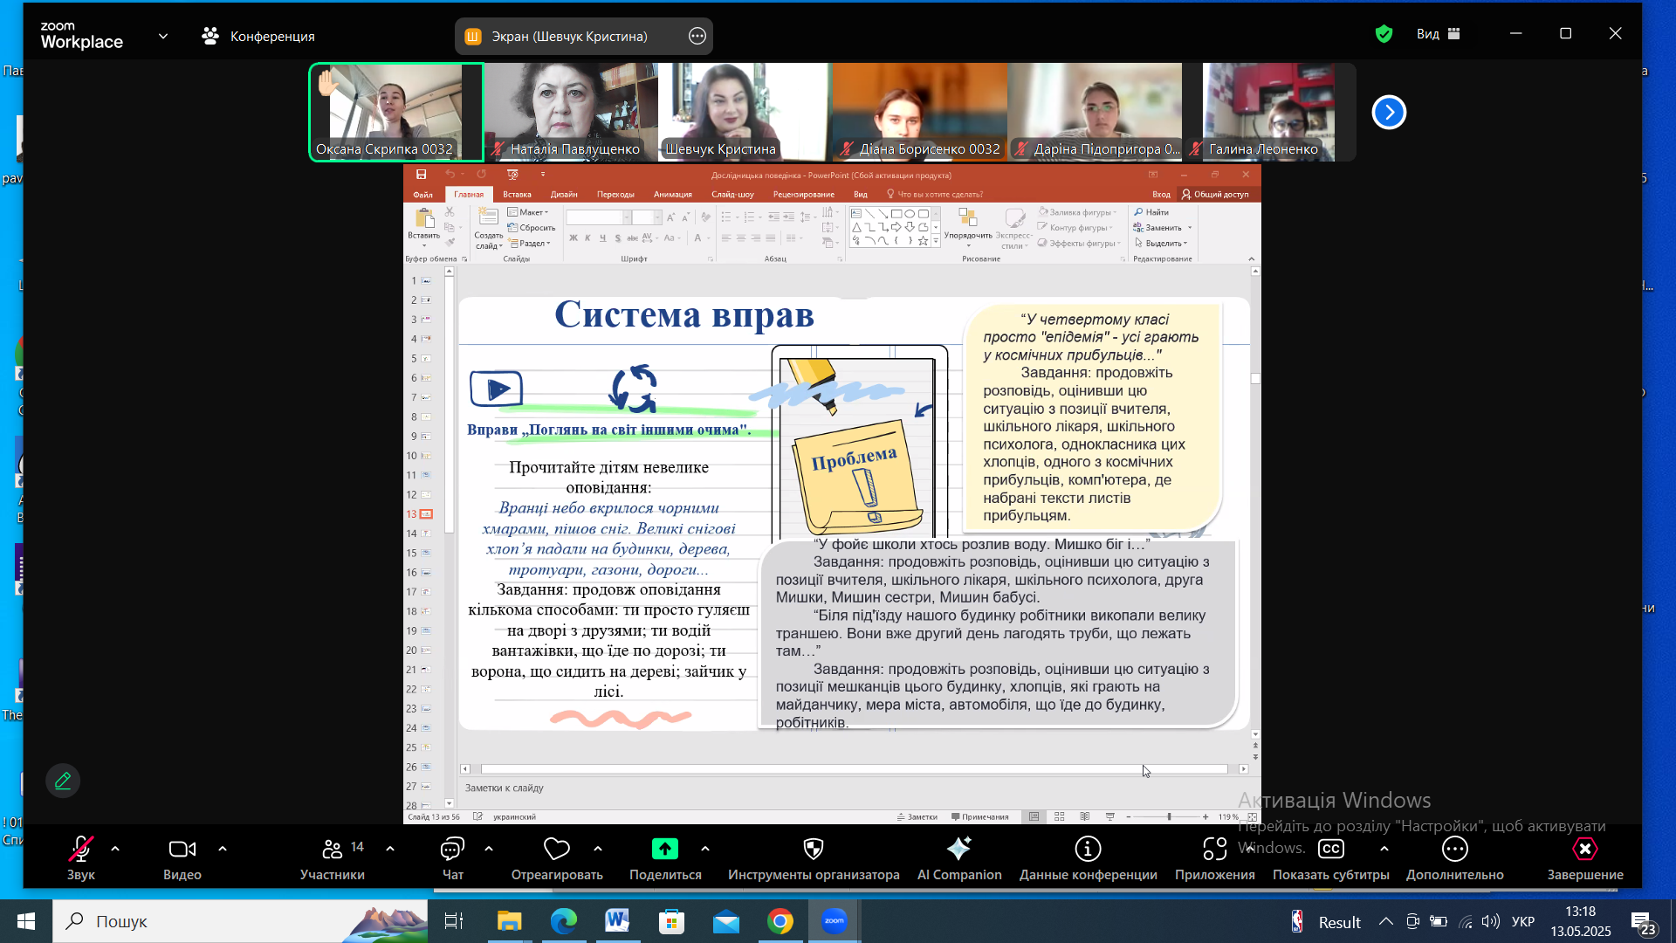This screenshot has width=1676, height=943.
Task: Open Microsoft Edge from the taskbar
Action: [x=563, y=921]
